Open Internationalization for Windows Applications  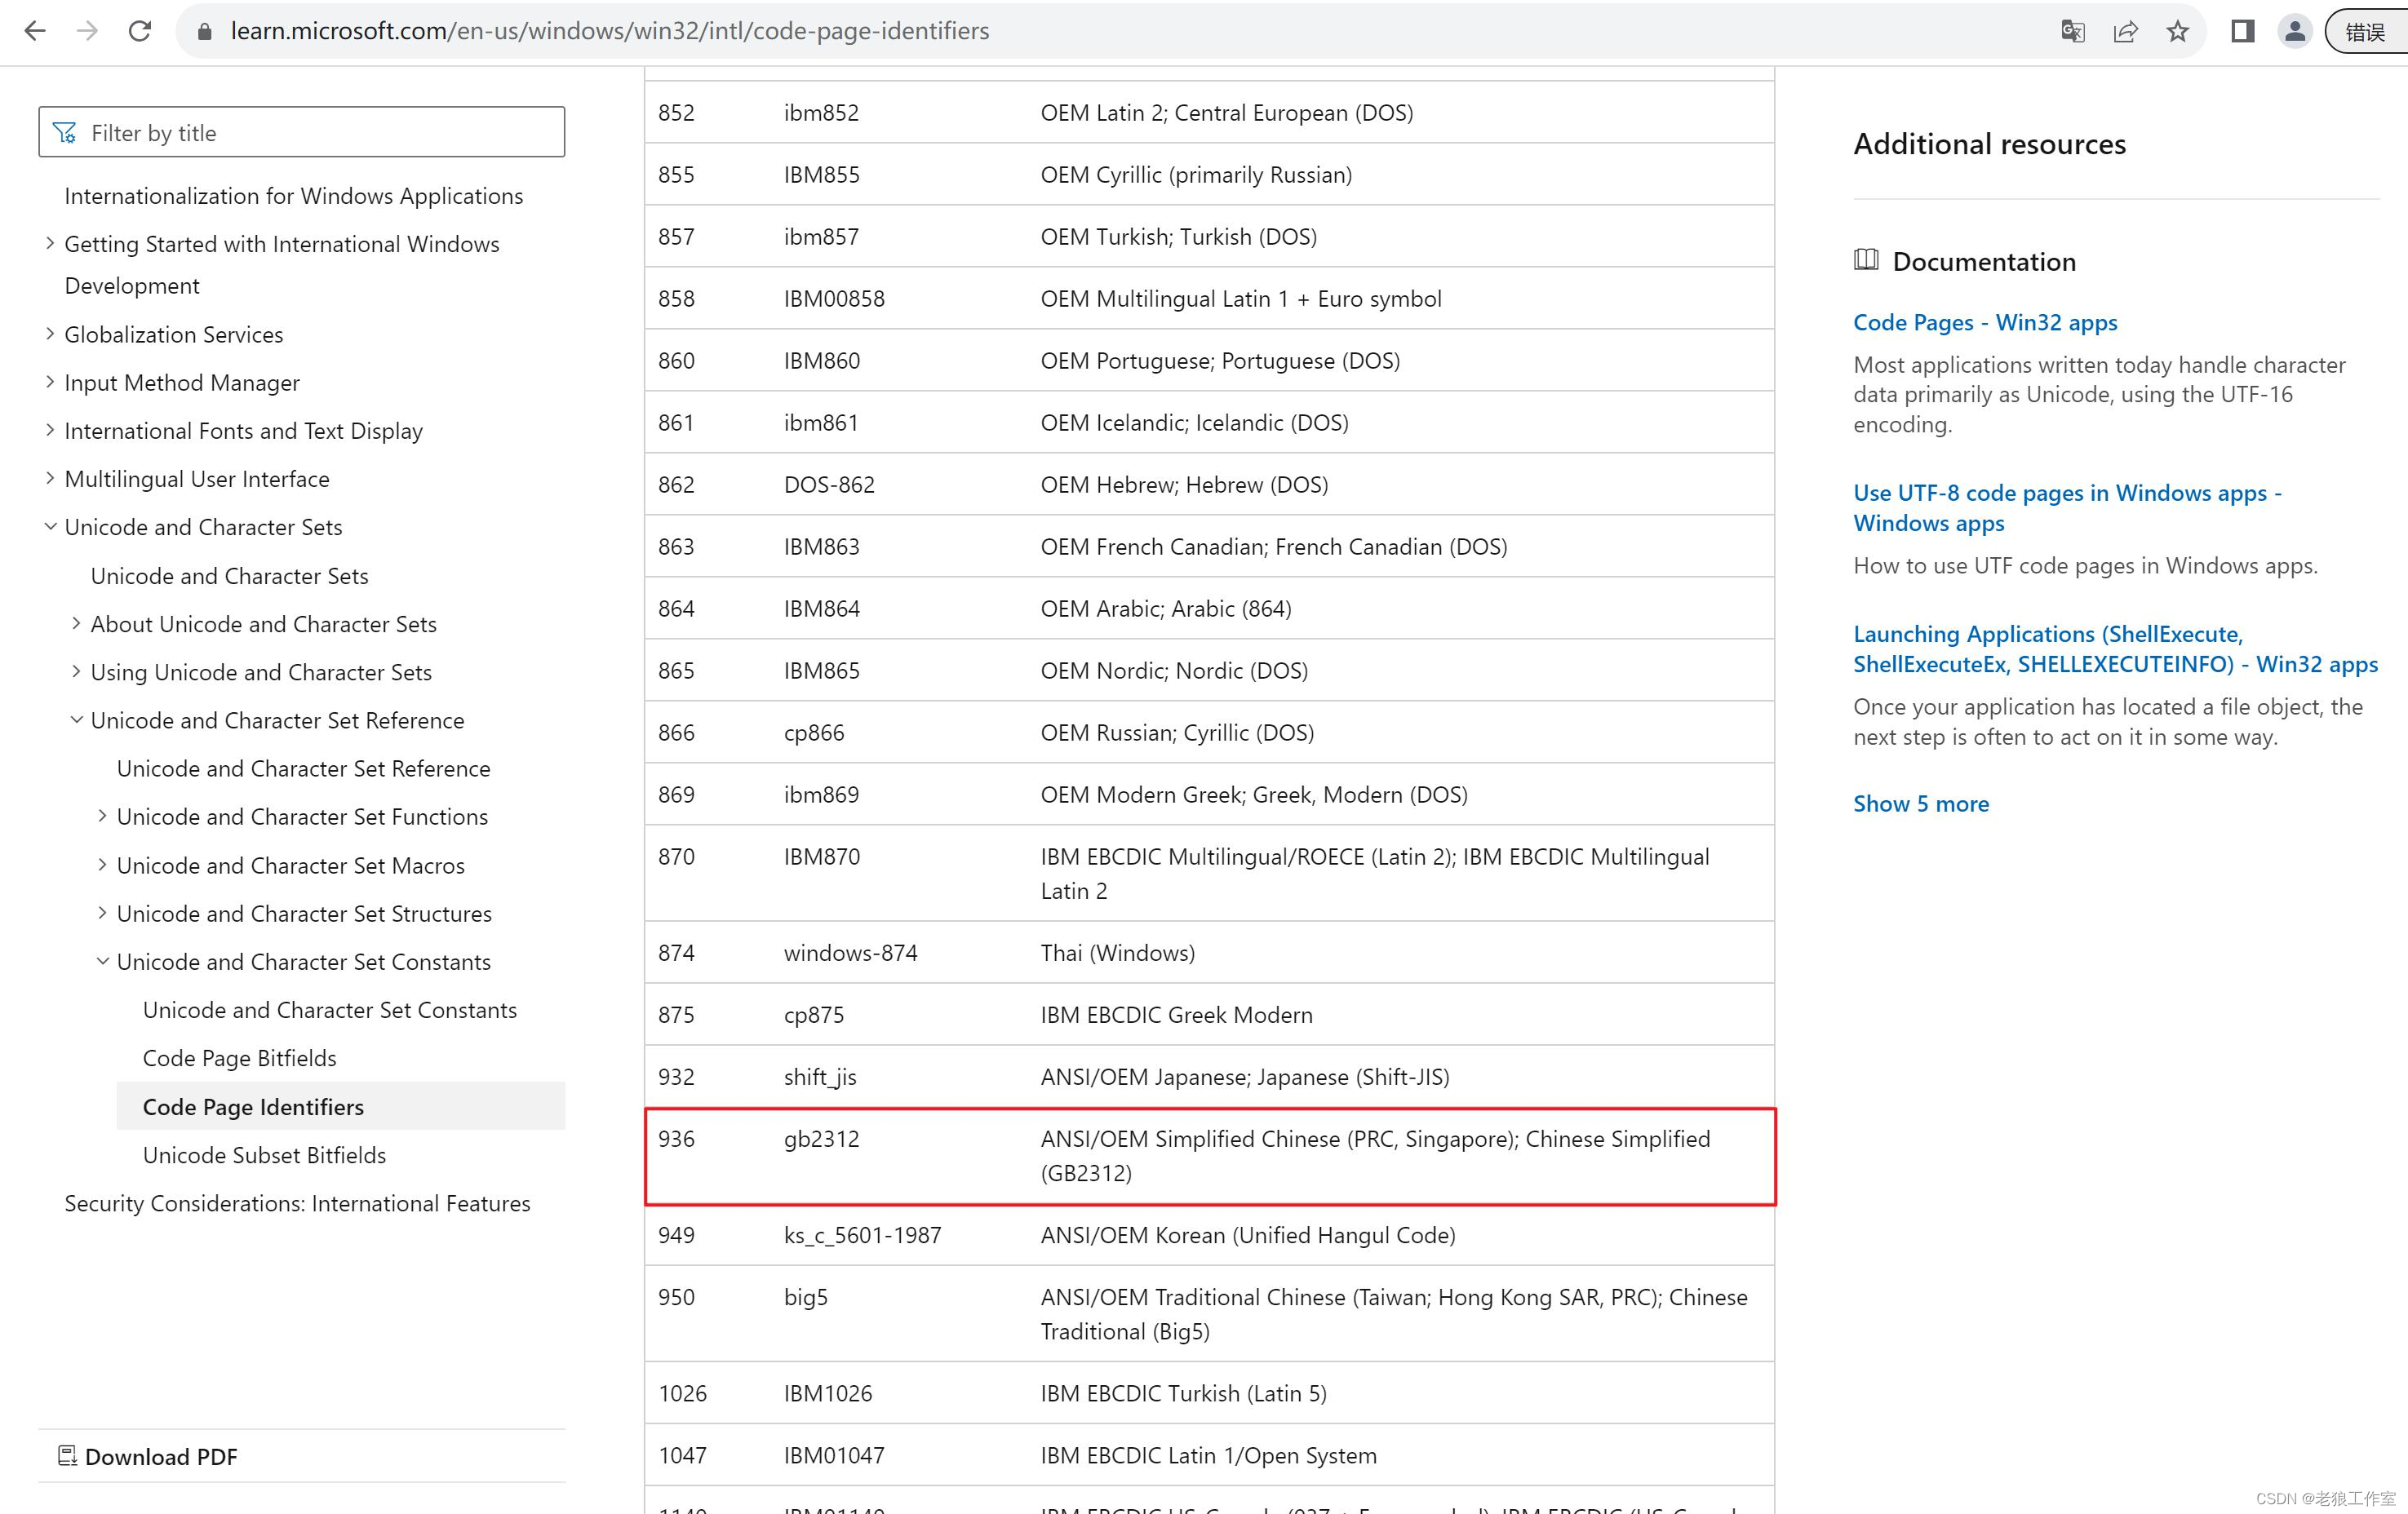(293, 195)
